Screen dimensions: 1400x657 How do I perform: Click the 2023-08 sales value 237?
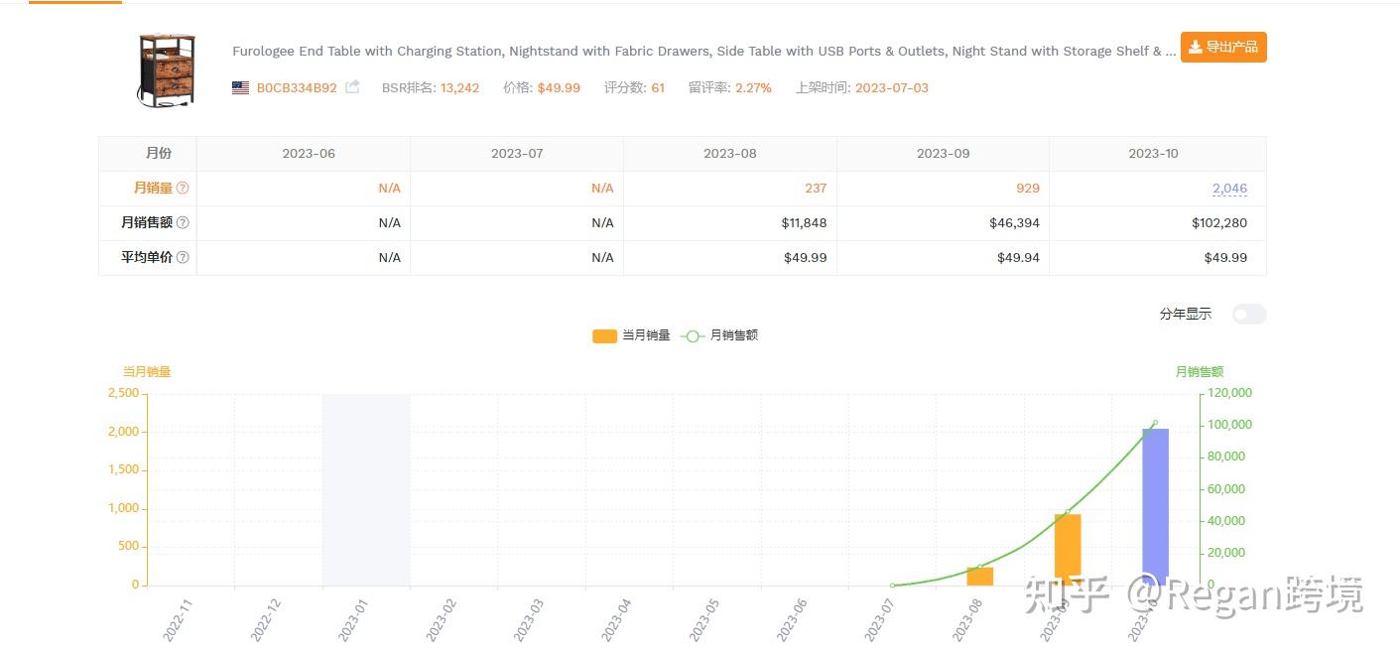pos(816,189)
